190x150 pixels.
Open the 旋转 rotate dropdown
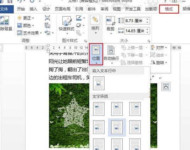coord(159,63)
